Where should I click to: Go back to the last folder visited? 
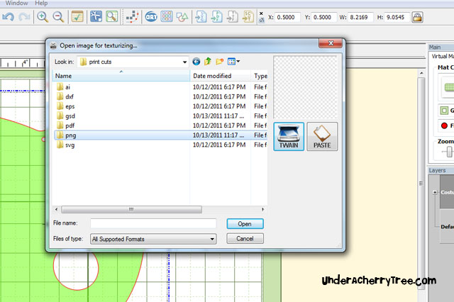click(196, 62)
